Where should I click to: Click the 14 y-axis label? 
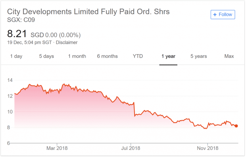10,80
